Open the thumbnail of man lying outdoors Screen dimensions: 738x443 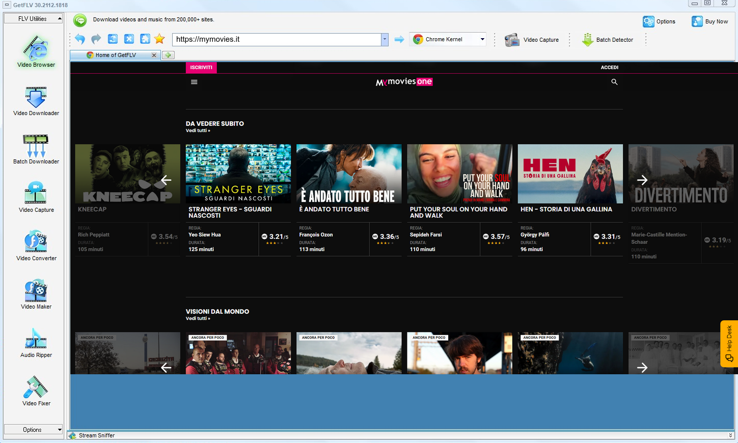point(349,353)
